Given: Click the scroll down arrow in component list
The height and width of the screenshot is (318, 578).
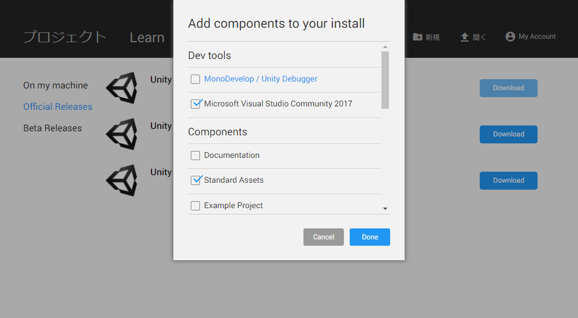Looking at the screenshot, I should tap(385, 209).
